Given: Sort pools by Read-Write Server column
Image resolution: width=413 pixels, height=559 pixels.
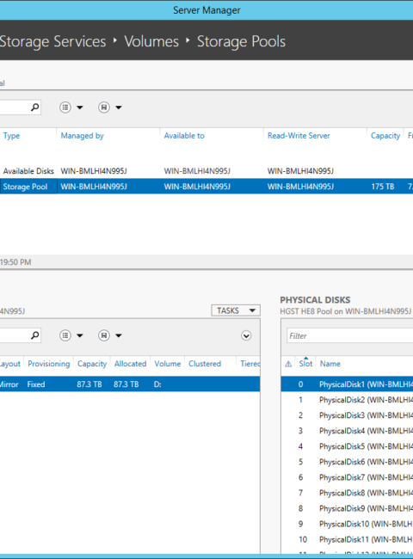Looking at the screenshot, I should tap(299, 136).
